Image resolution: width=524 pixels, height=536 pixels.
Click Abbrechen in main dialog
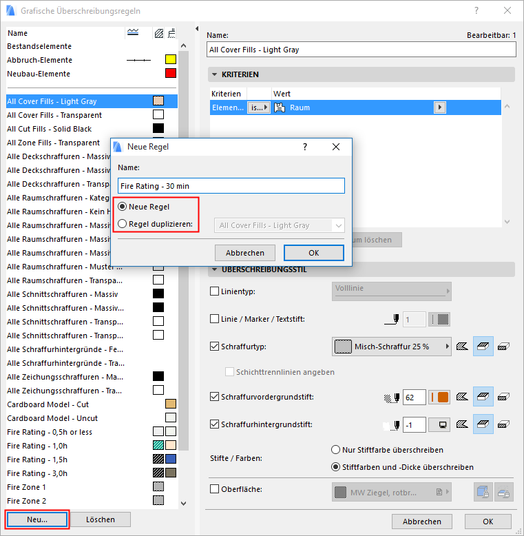click(422, 522)
